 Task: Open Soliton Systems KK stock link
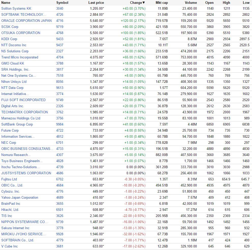pos(16,9)
